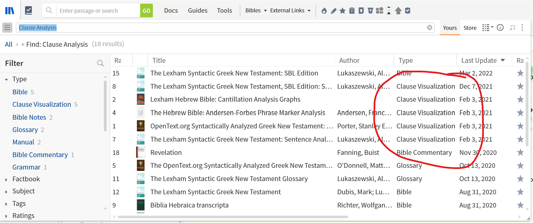Click the gray blocks with gear shortcut
533x223 pixels.
(x=380, y=11)
